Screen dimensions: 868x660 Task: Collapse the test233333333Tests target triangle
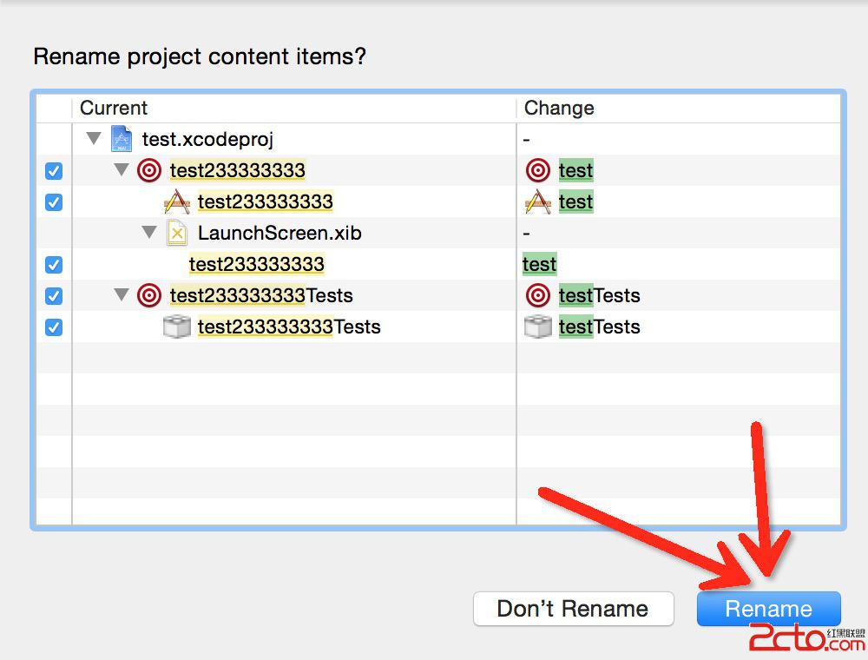pyautogui.click(x=122, y=295)
